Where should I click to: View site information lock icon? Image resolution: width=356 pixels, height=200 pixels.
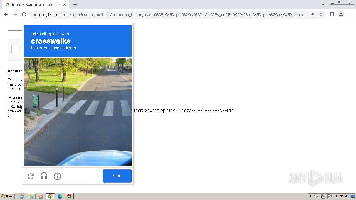pos(35,14)
